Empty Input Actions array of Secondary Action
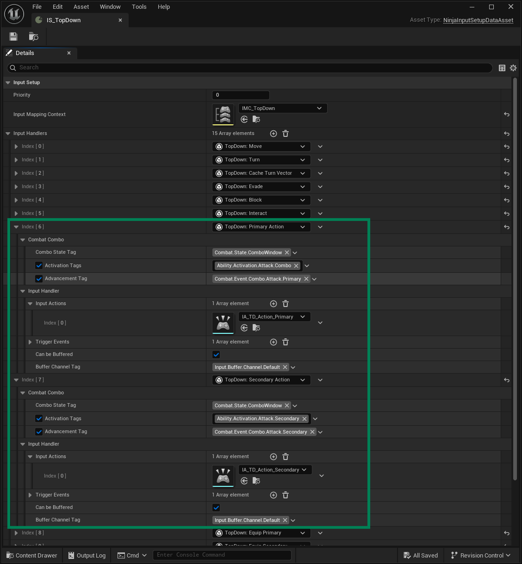The width and height of the screenshot is (522, 564). click(286, 457)
